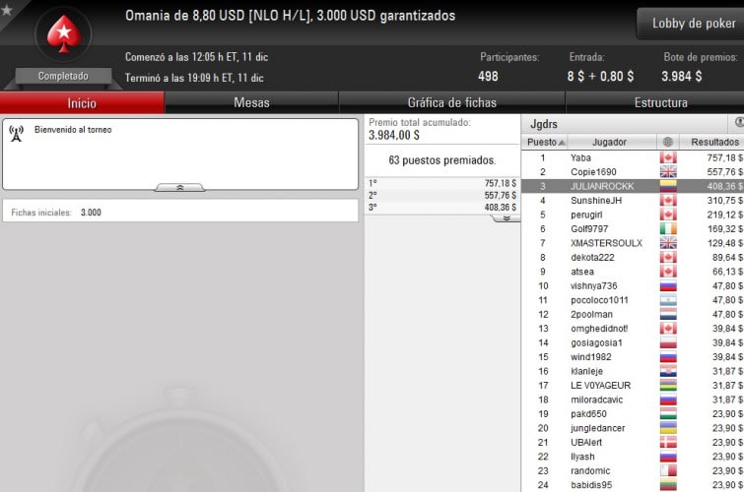Click Poland flag next to gosiagosia1
The image size is (744, 492).
(668, 342)
